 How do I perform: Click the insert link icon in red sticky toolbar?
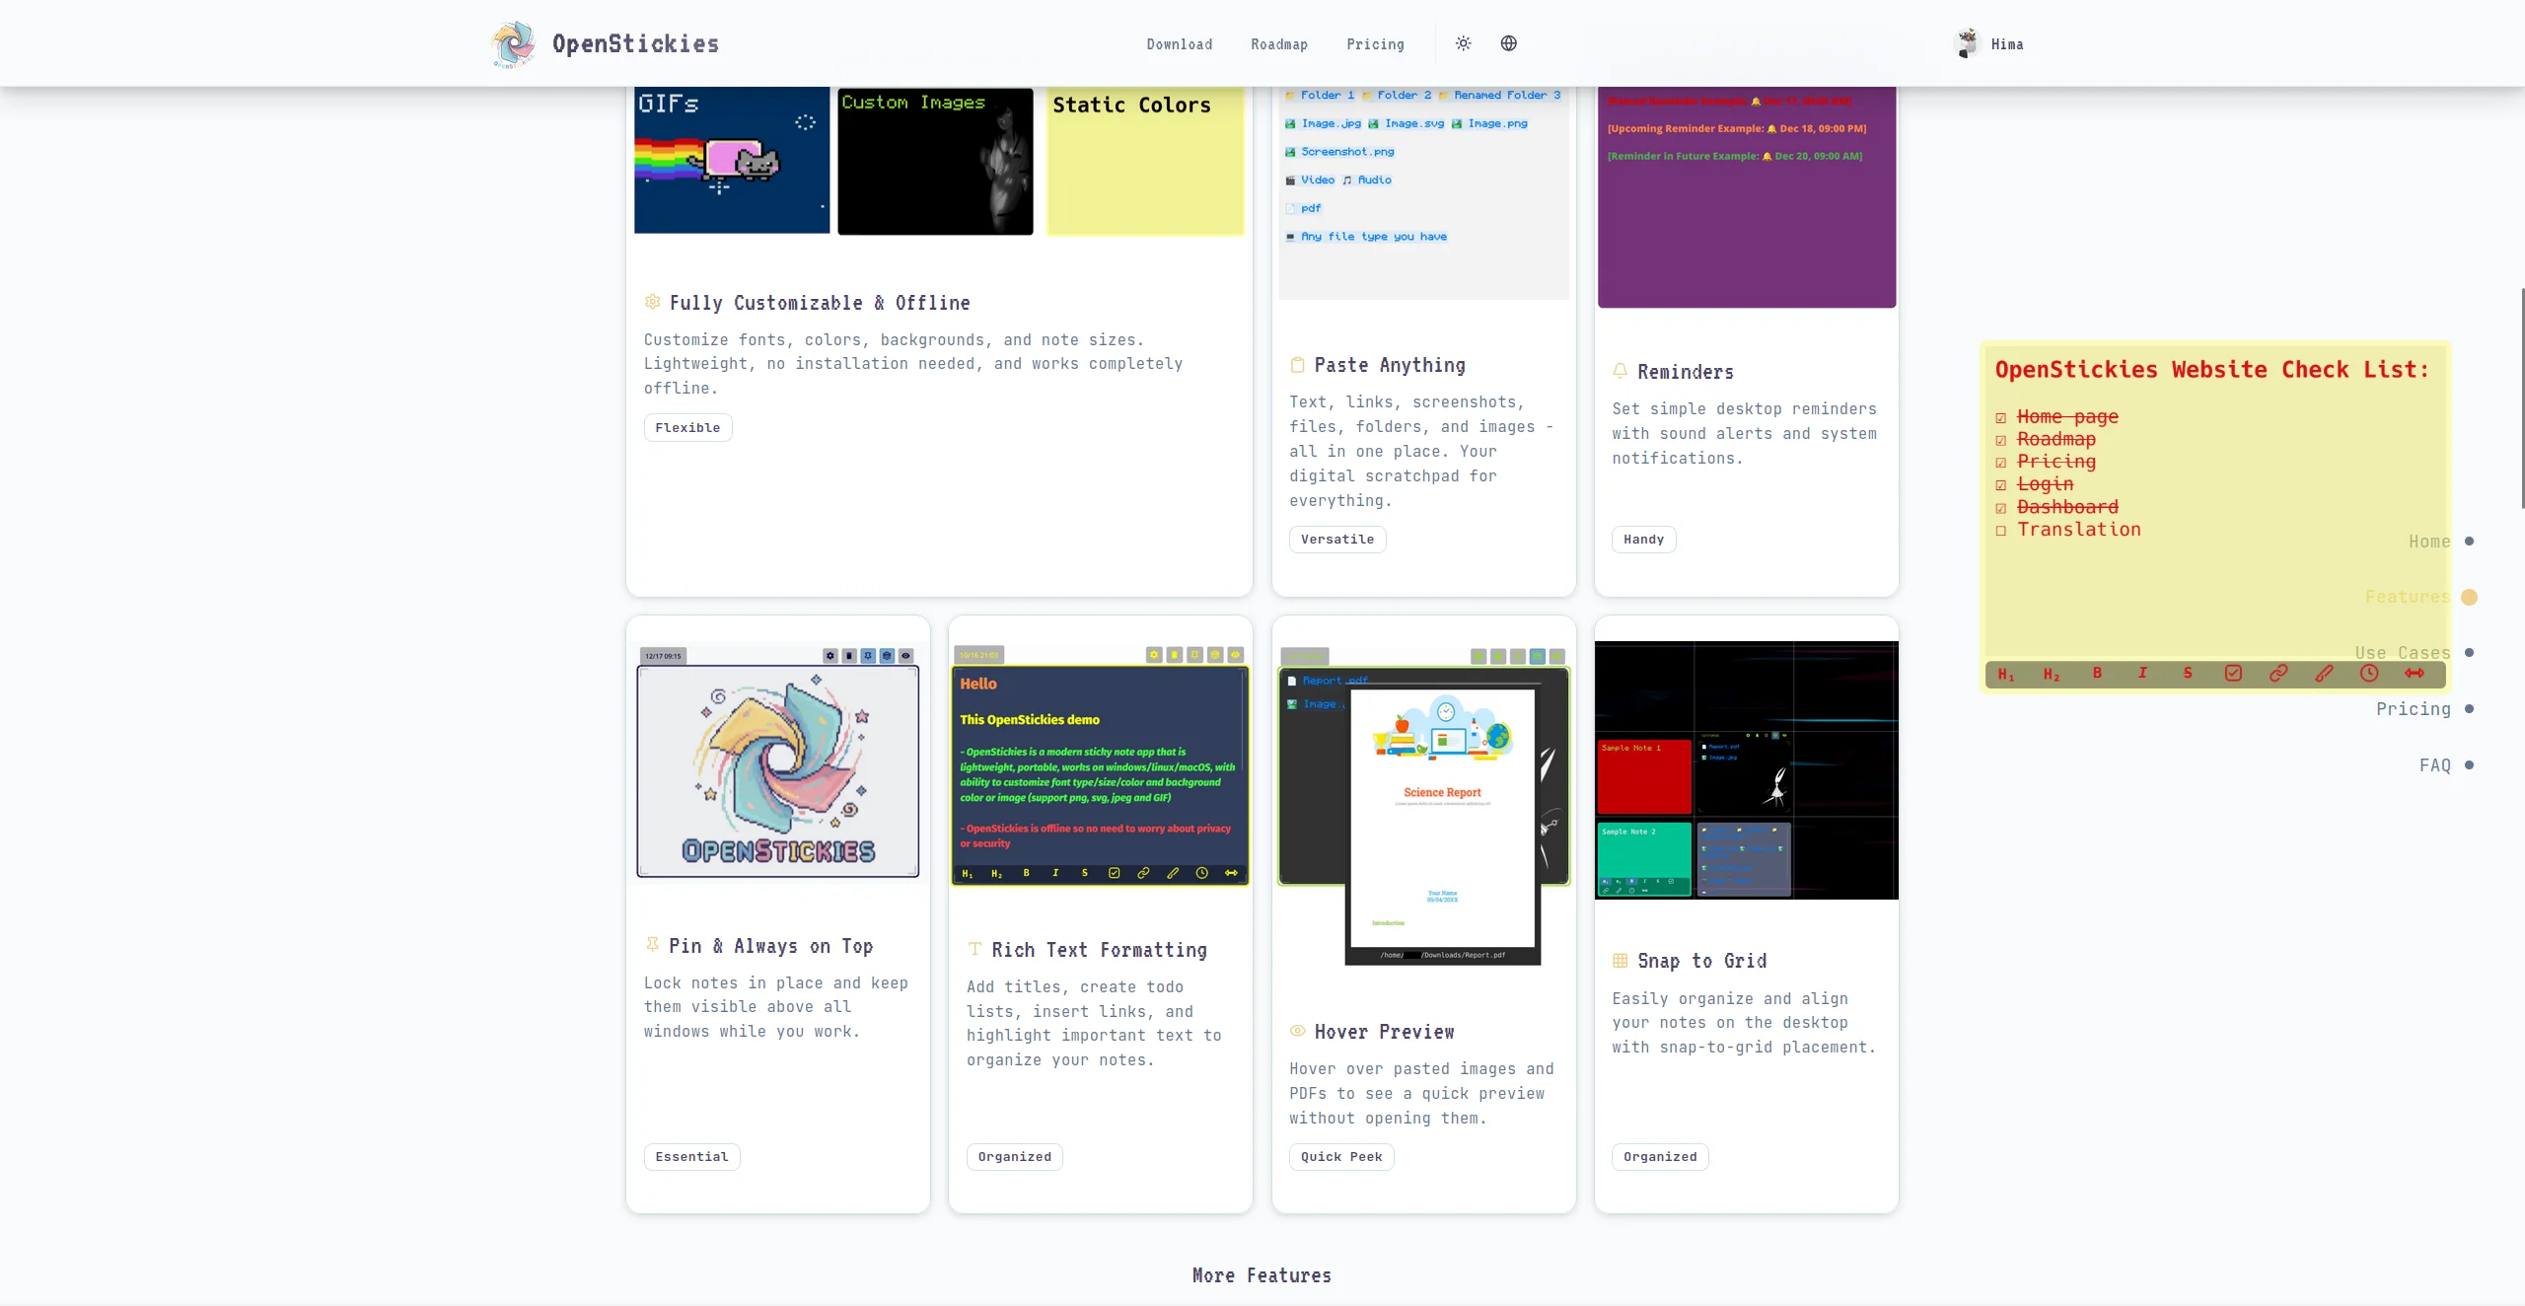coord(2278,673)
